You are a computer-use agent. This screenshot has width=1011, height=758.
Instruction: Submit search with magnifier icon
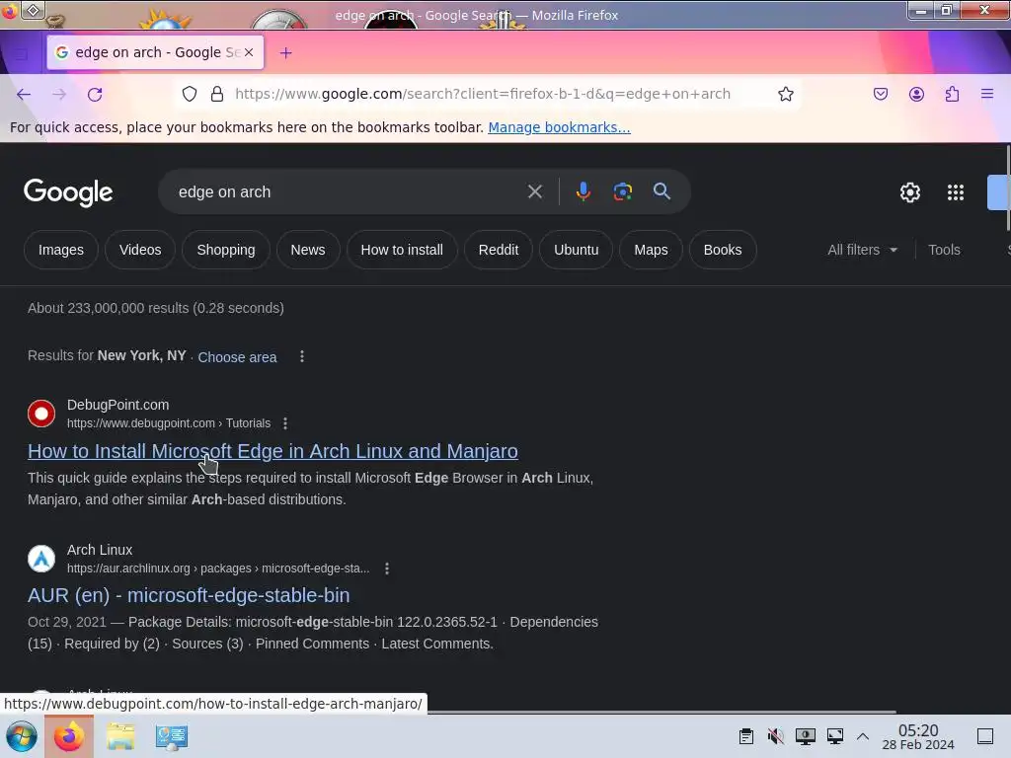tap(661, 191)
